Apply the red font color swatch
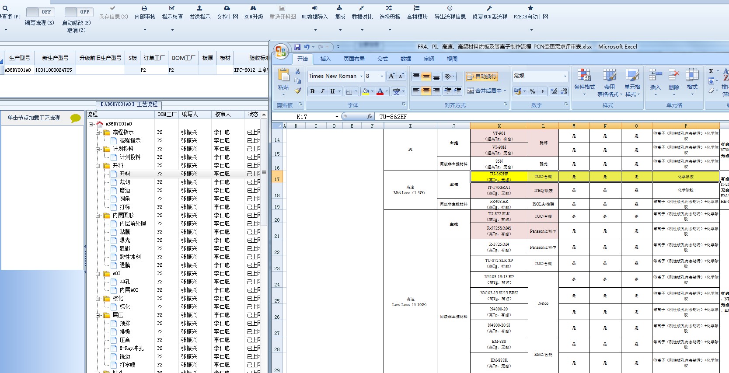Screen dimensions: 729x373 coord(380,91)
